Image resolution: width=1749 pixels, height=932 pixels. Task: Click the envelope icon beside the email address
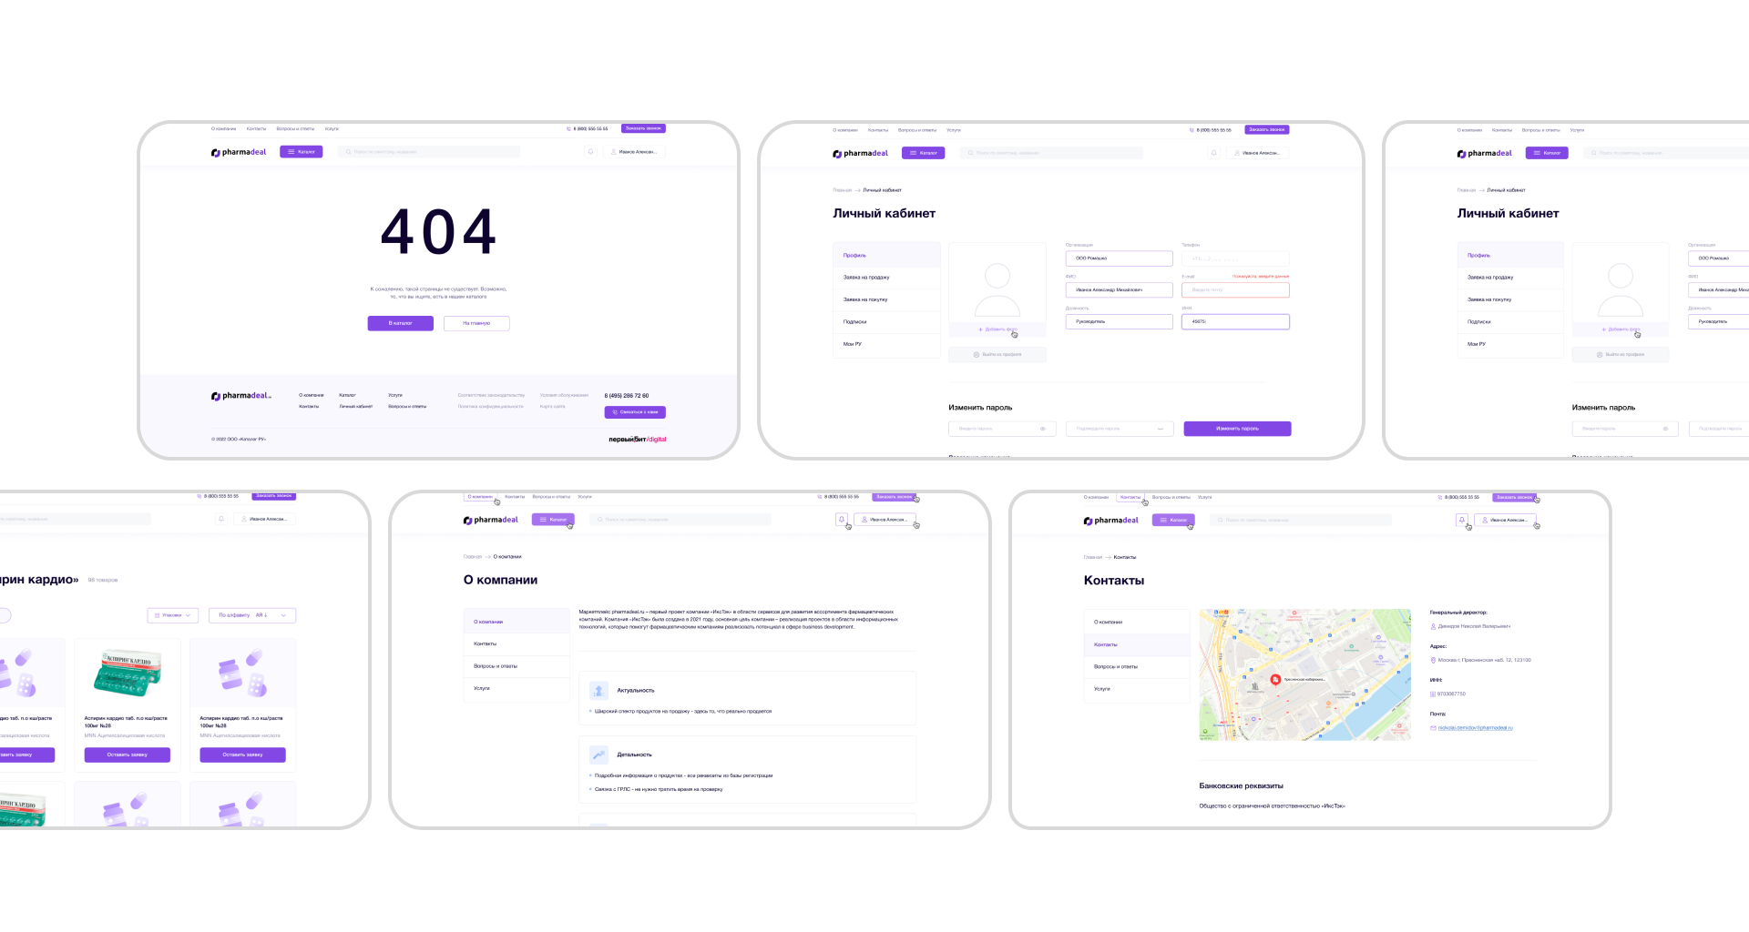(x=1433, y=728)
